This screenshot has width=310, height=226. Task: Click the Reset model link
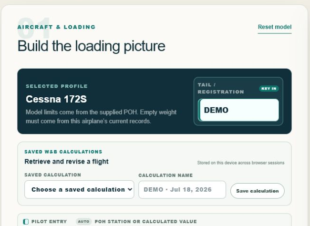[275, 27]
